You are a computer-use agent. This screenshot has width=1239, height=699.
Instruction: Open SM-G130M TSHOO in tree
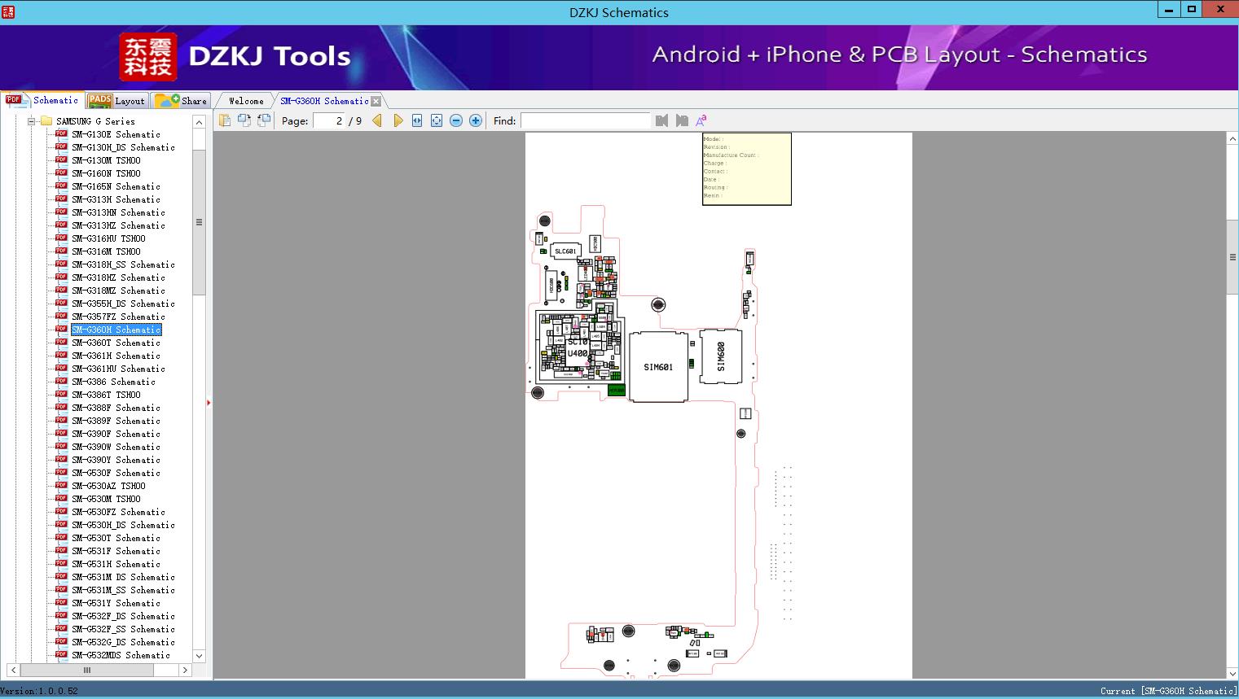106,160
